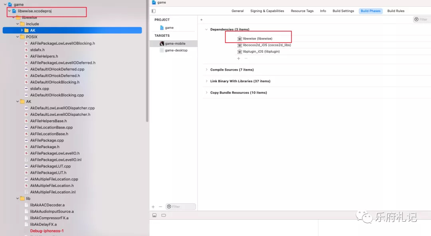Collapse the POSIX folder
This screenshot has height=236, width=431.
pyautogui.click(x=18, y=37)
